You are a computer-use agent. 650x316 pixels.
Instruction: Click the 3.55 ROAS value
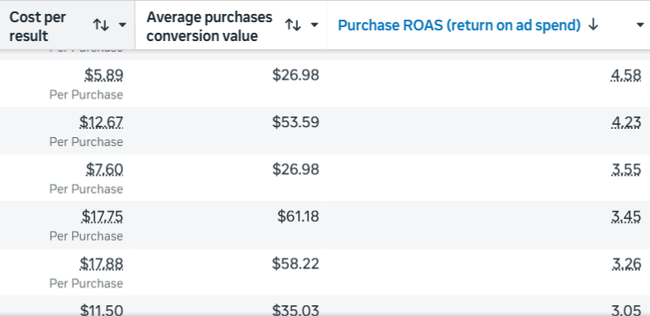click(626, 170)
